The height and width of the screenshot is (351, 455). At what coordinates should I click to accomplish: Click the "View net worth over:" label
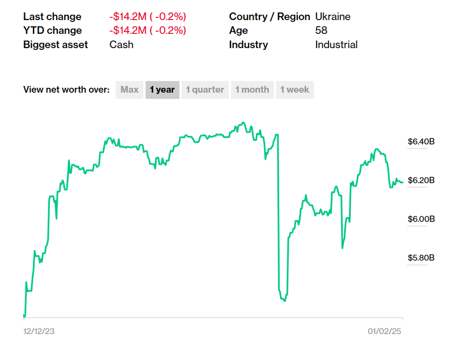(66, 90)
